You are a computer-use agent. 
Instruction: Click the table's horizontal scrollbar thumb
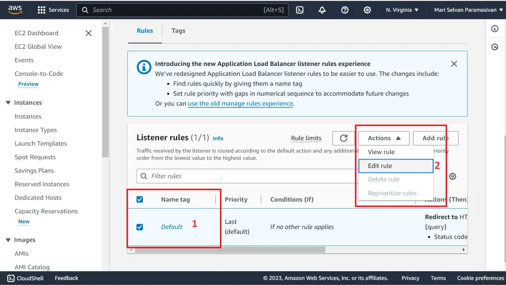pos(230,250)
